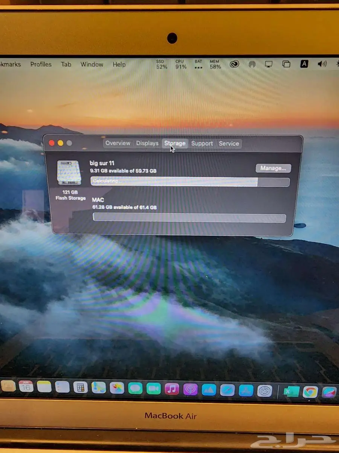The width and height of the screenshot is (339, 453).
Task: Open Podcasts from the Dock
Action: [x=190, y=389]
